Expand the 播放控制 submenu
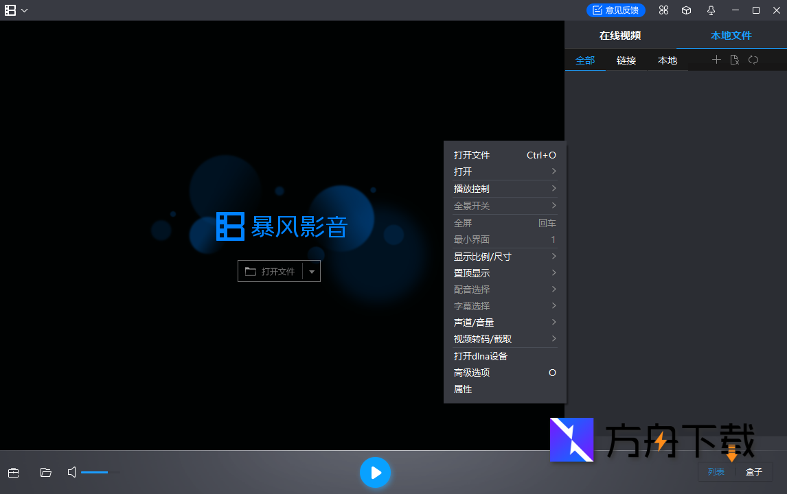 pos(505,188)
